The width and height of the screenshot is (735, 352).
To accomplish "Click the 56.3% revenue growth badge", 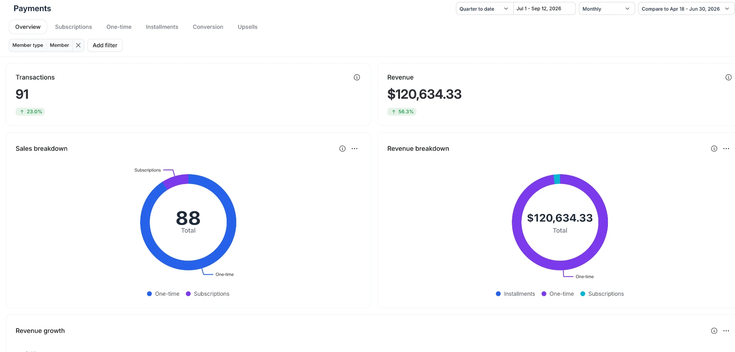I will tap(402, 112).
